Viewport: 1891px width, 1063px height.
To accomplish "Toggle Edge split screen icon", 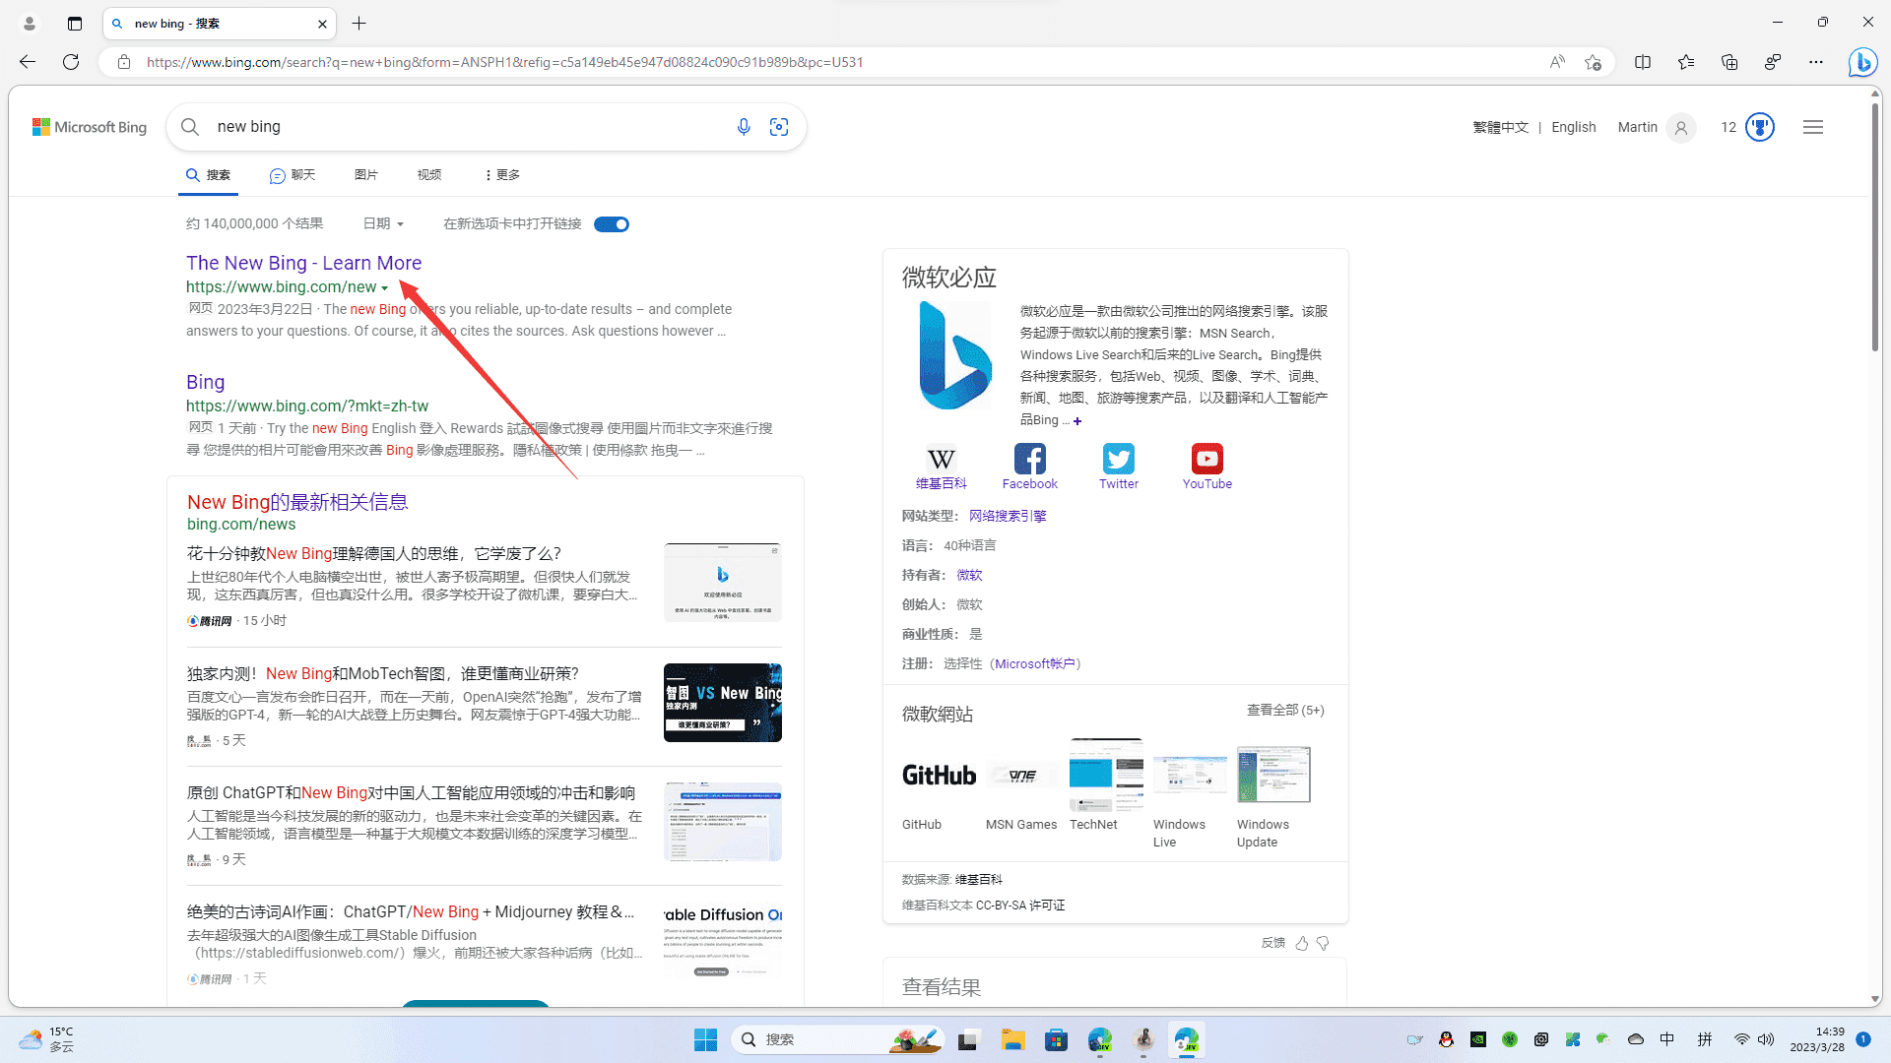I will point(1643,62).
